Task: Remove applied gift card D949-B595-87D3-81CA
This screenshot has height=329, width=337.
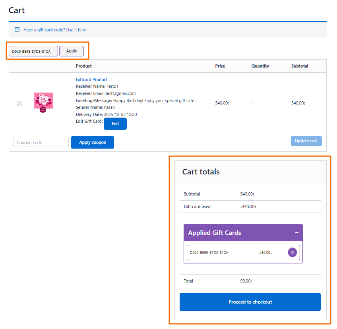Action: (x=292, y=252)
